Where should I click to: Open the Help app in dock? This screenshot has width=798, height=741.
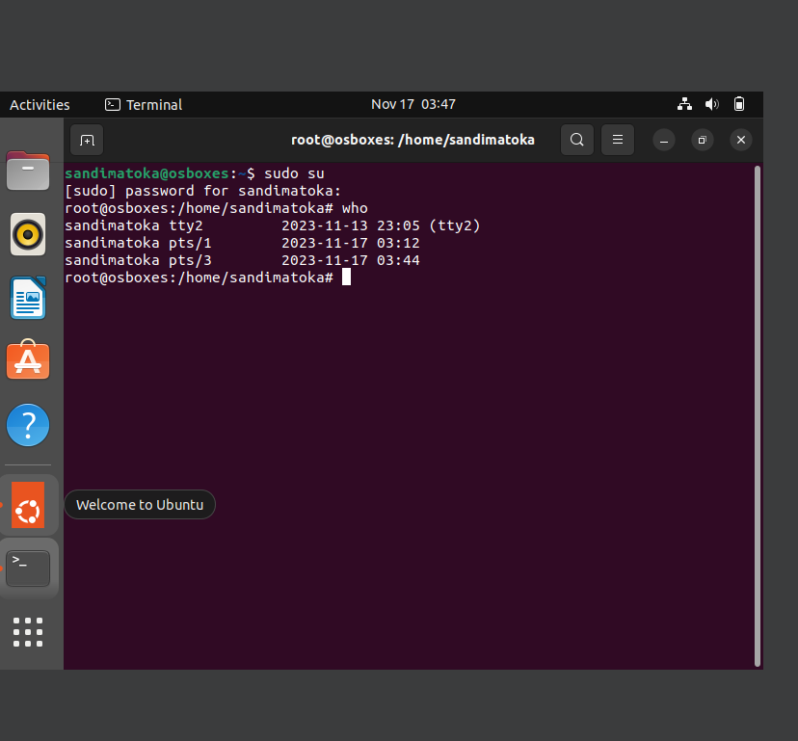tap(28, 425)
